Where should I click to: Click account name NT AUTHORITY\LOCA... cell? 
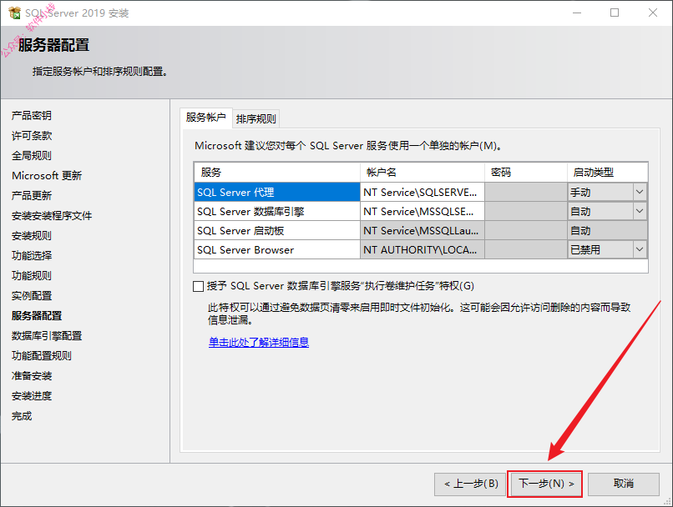423,249
